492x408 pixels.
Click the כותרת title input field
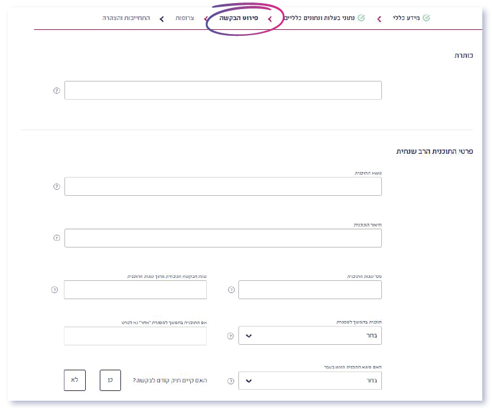(x=223, y=91)
